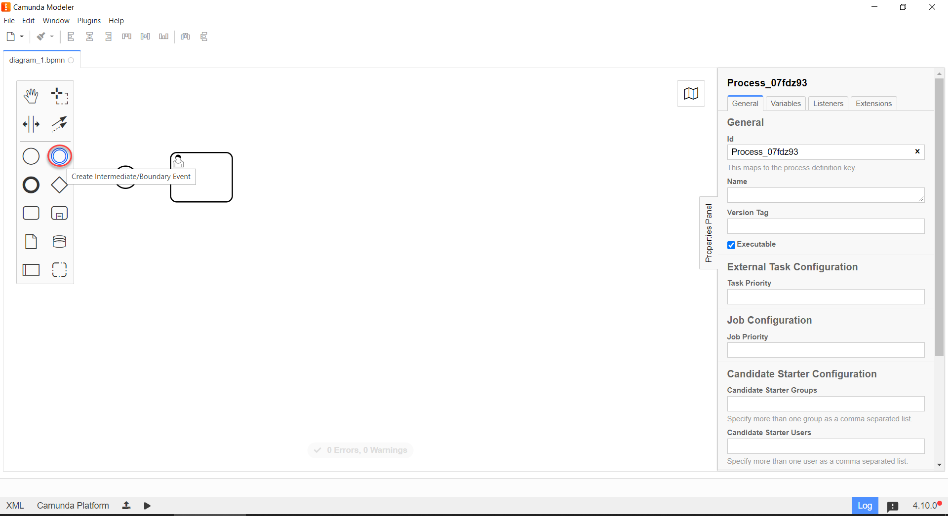The image size is (950, 516).
Task: Open the Plugins menu
Action: [89, 21]
